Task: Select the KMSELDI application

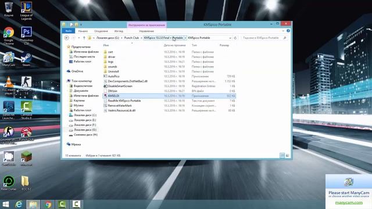Action: coord(169,96)
